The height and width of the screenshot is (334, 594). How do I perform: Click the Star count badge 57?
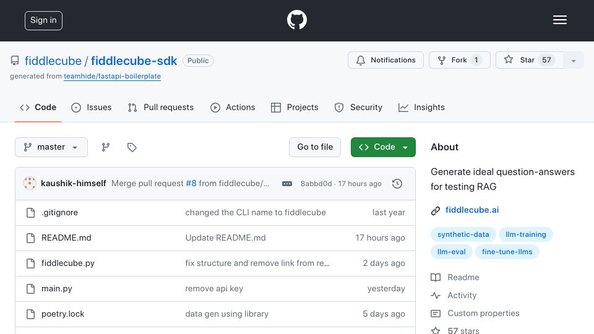click(x=546, y=60)
